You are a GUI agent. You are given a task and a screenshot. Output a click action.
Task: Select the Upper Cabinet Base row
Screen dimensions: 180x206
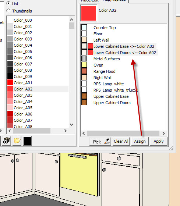111,96
